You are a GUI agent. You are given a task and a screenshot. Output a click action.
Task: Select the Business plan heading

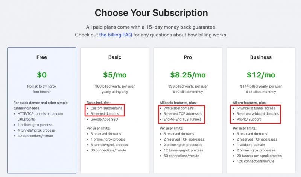(x=261, y=57)
